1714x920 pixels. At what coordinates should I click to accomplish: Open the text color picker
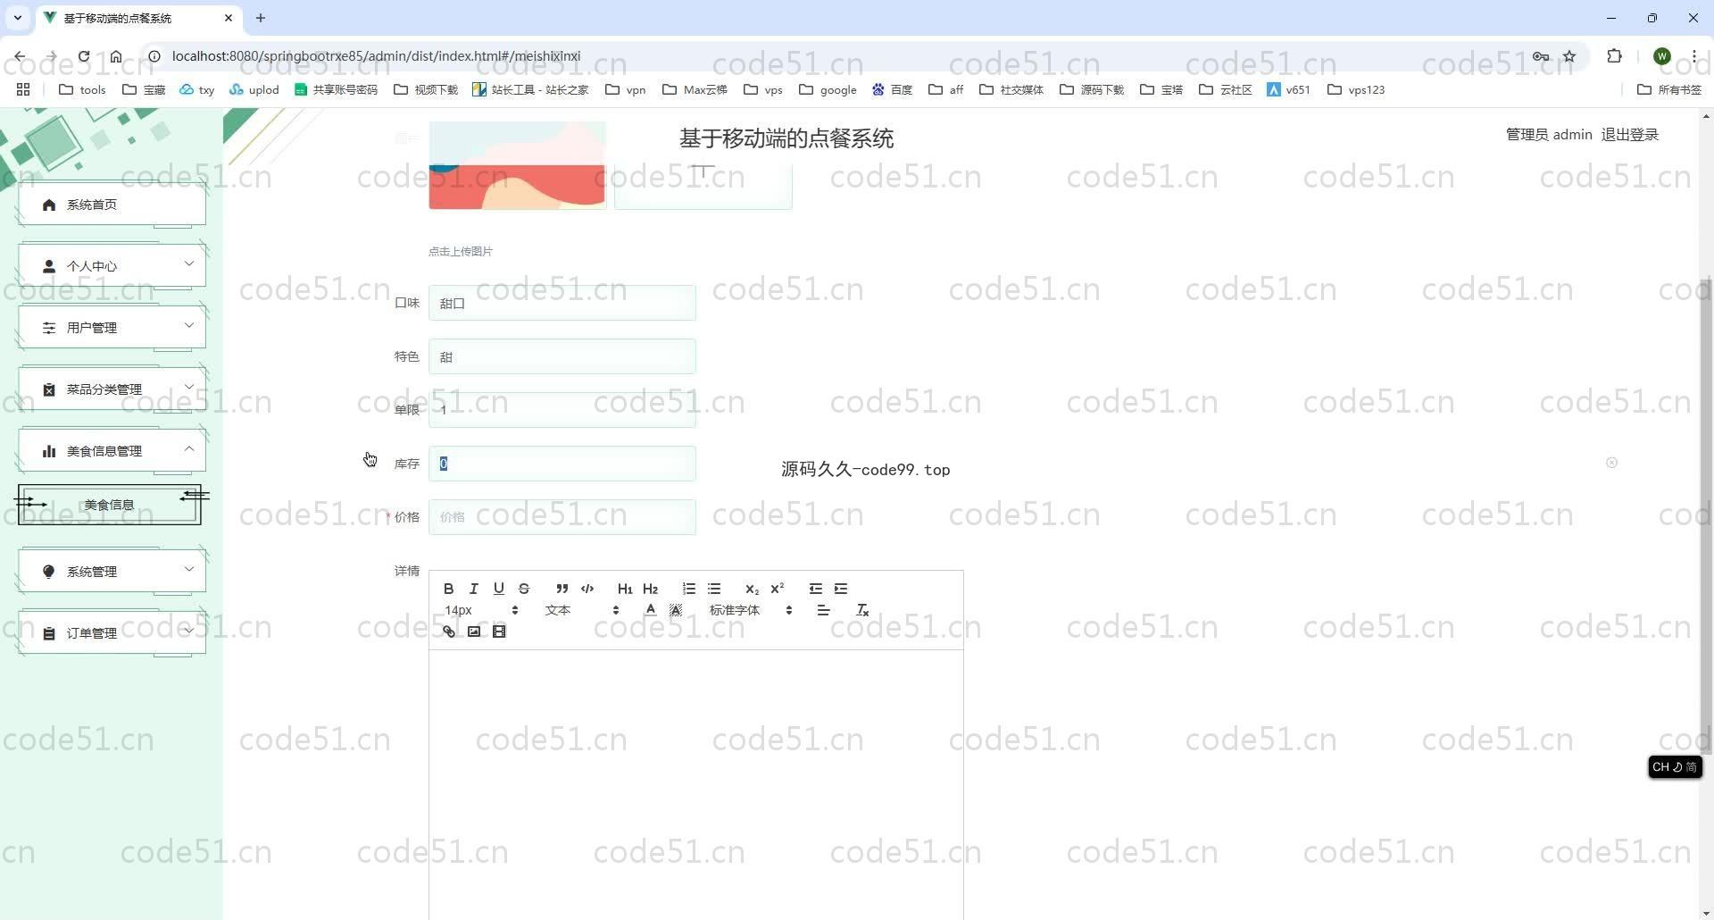(650, 610)
